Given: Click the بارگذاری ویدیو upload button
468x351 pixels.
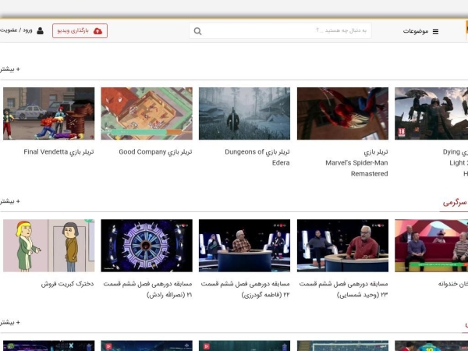Looking at the screenshot, I should coord(80,30).
